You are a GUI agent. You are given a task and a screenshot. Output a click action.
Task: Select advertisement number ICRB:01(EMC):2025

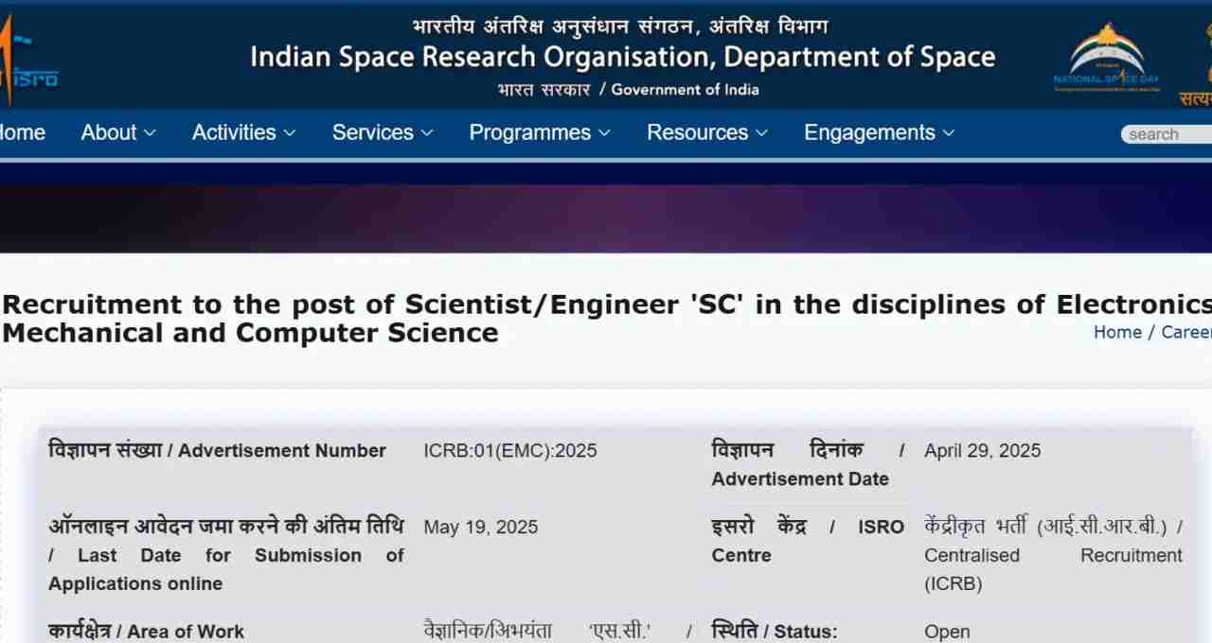pyautogui.click(x=510, y=450)
